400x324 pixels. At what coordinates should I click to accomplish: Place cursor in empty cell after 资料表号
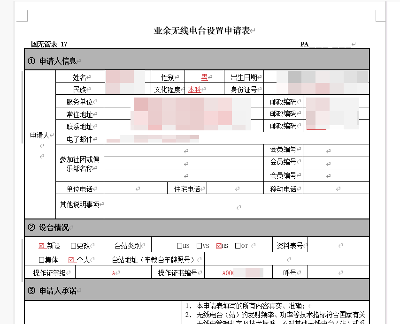pos(338,245)
